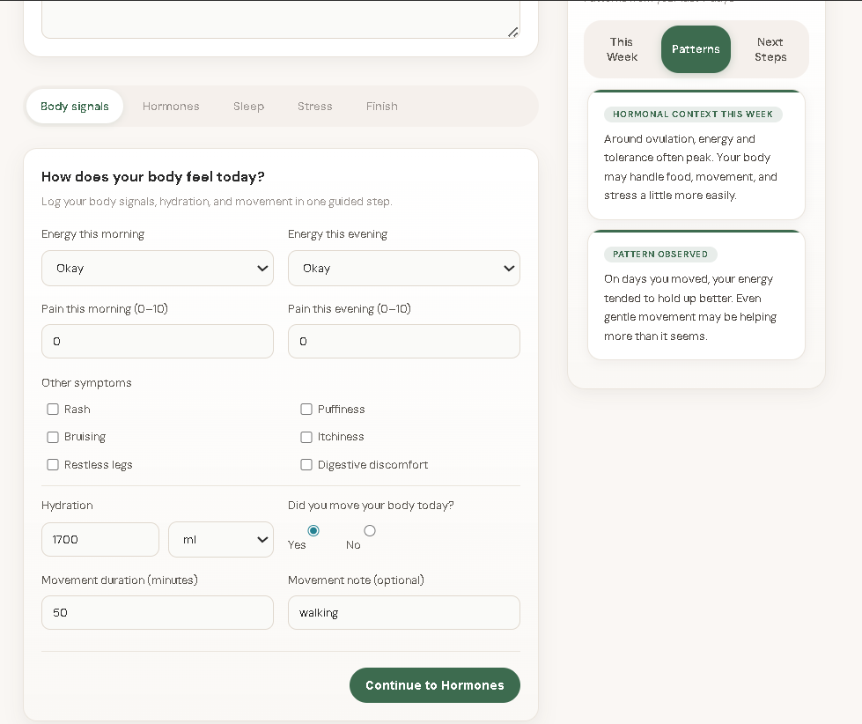
Task: Open the hydration unit ml dropdown
Action: 221,540
